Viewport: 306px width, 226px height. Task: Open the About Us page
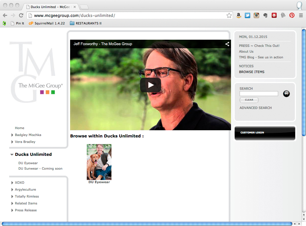(x=246, y=51)
